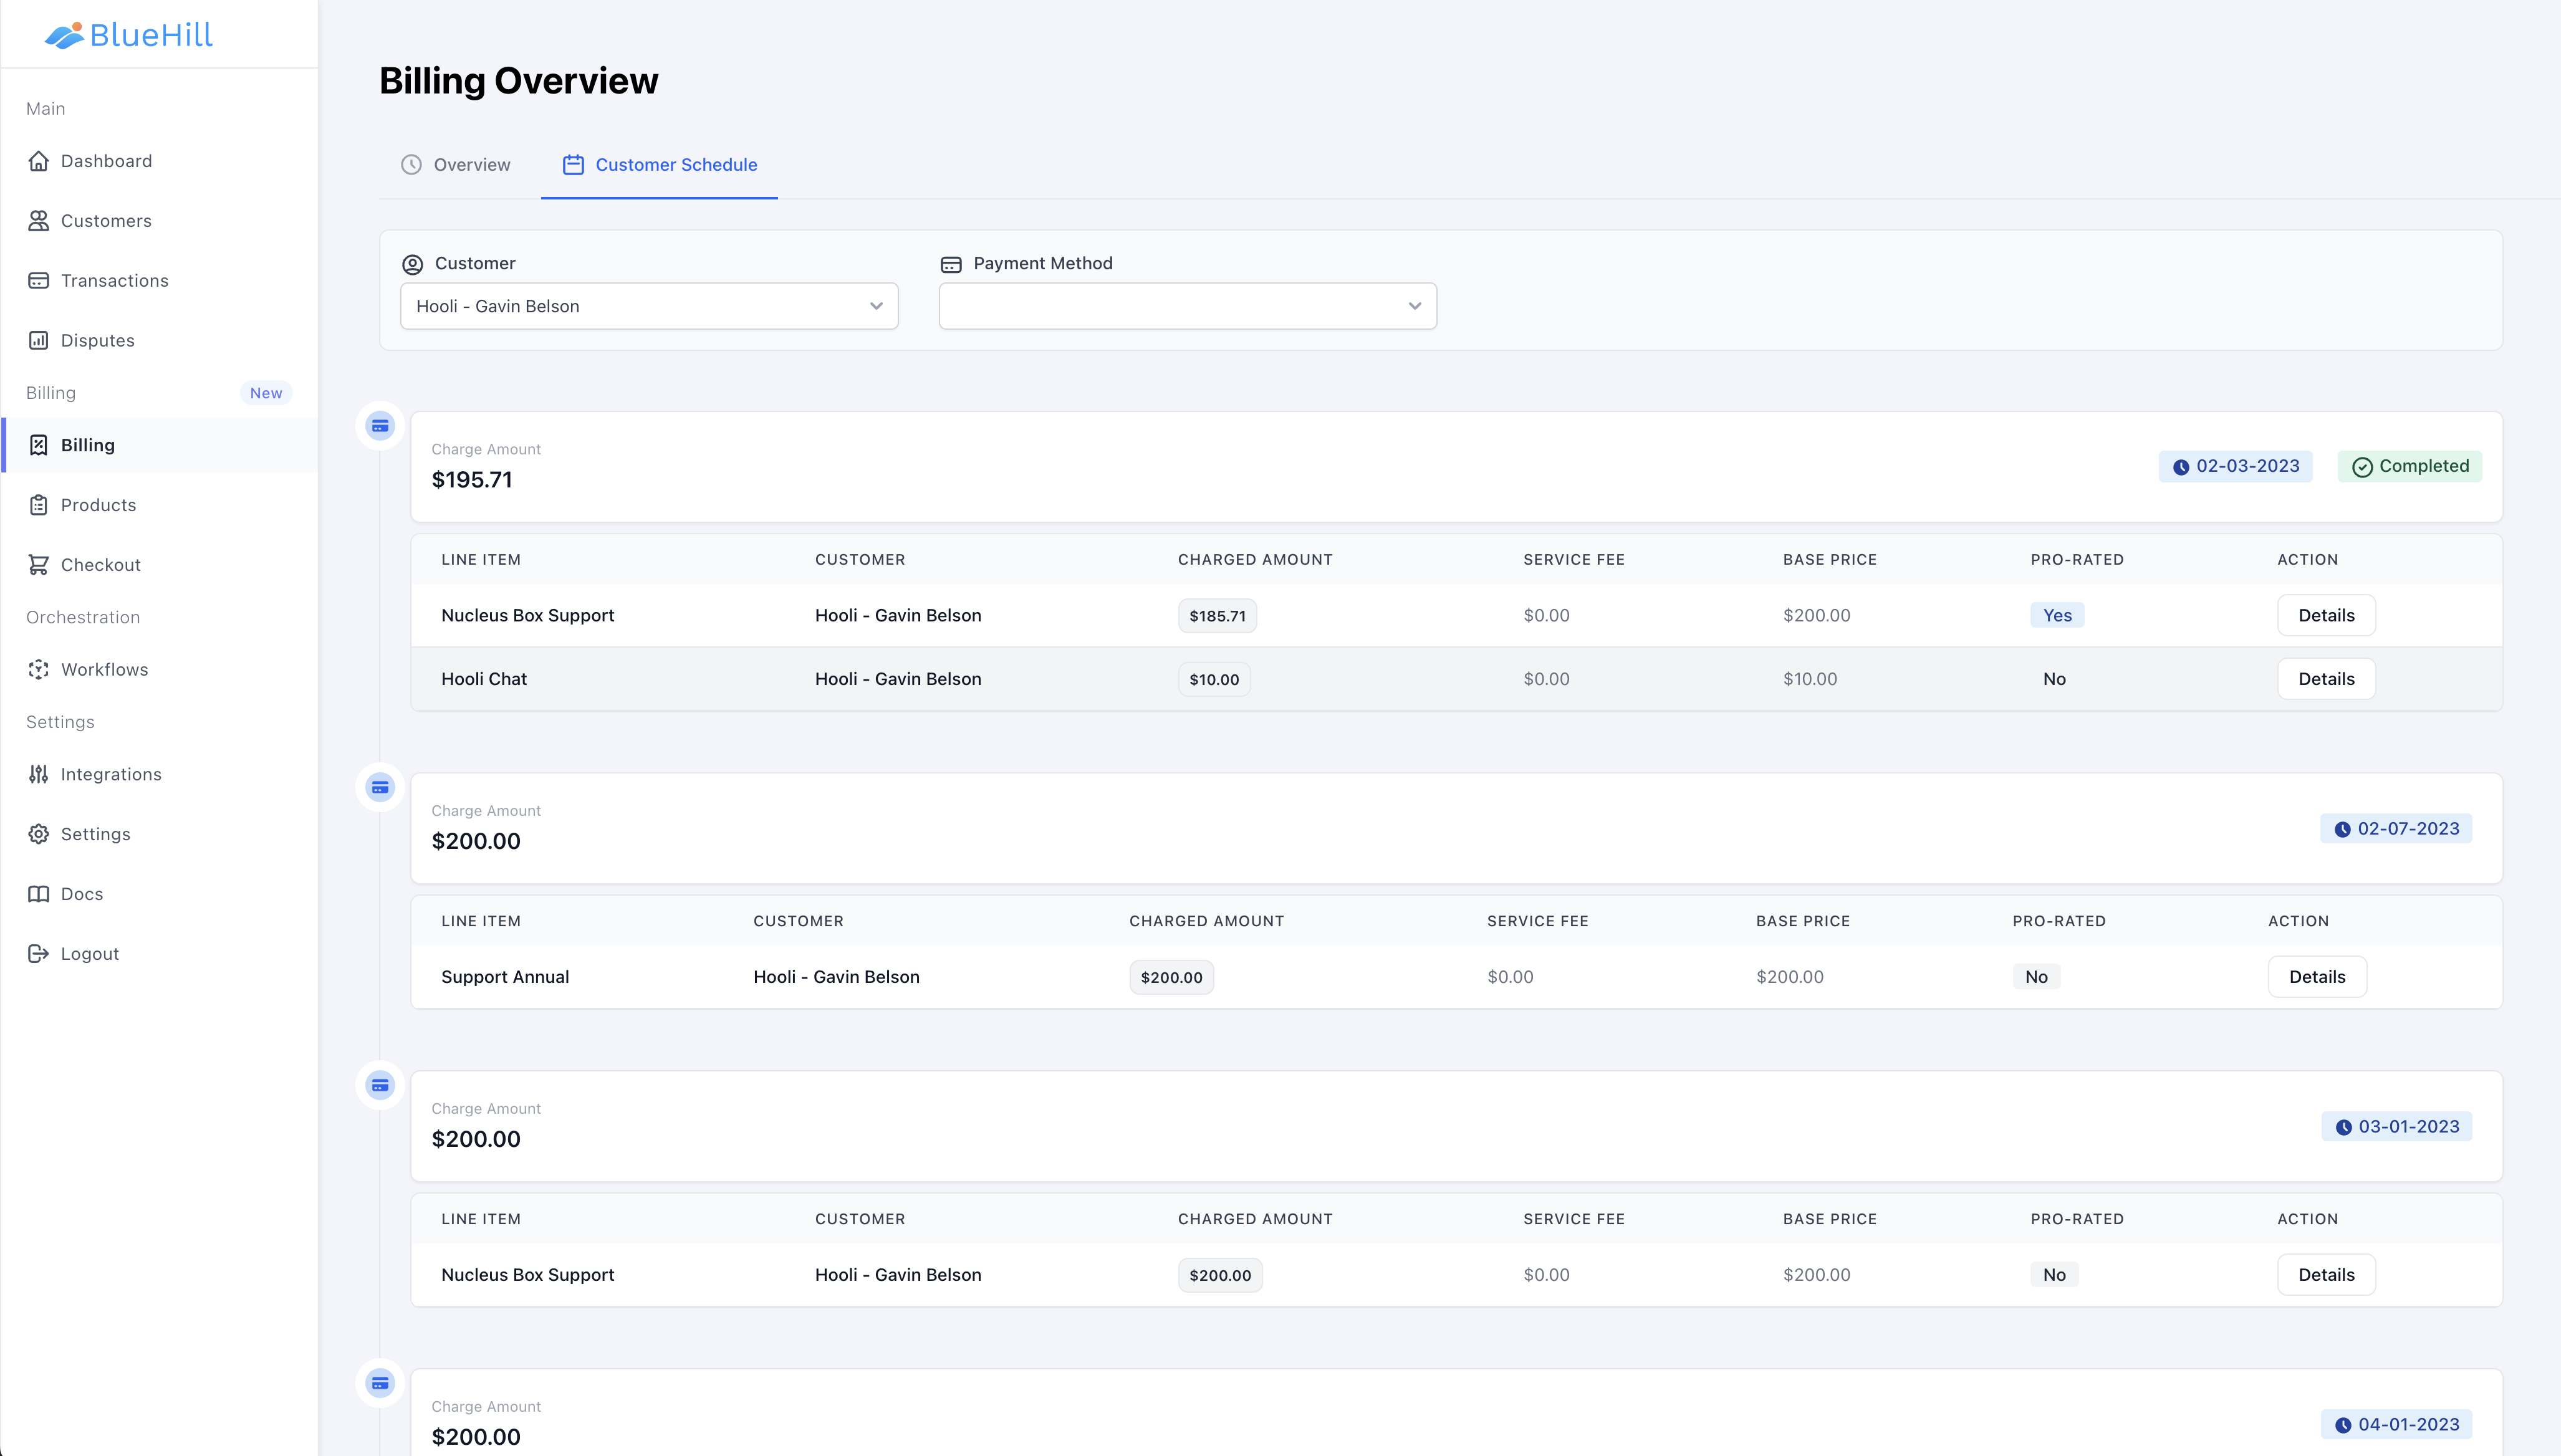Viewport: 2561px width, 1456px height.
Task: Click the Disputes chart icon
Action: click(x=38, y=341)
